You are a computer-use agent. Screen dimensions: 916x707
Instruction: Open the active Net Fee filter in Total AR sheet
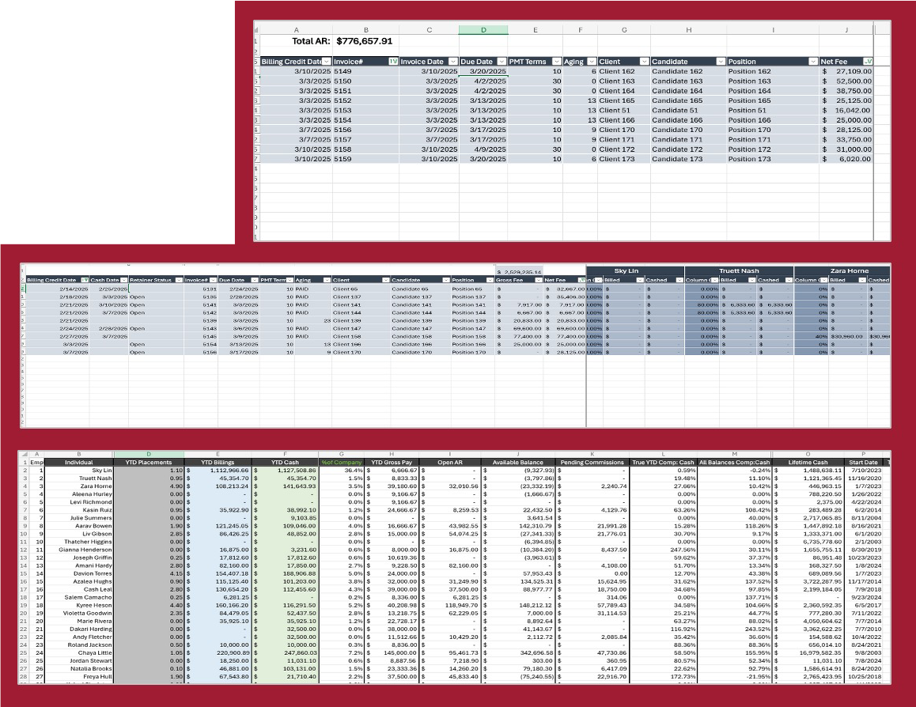[x=868, y=62]
